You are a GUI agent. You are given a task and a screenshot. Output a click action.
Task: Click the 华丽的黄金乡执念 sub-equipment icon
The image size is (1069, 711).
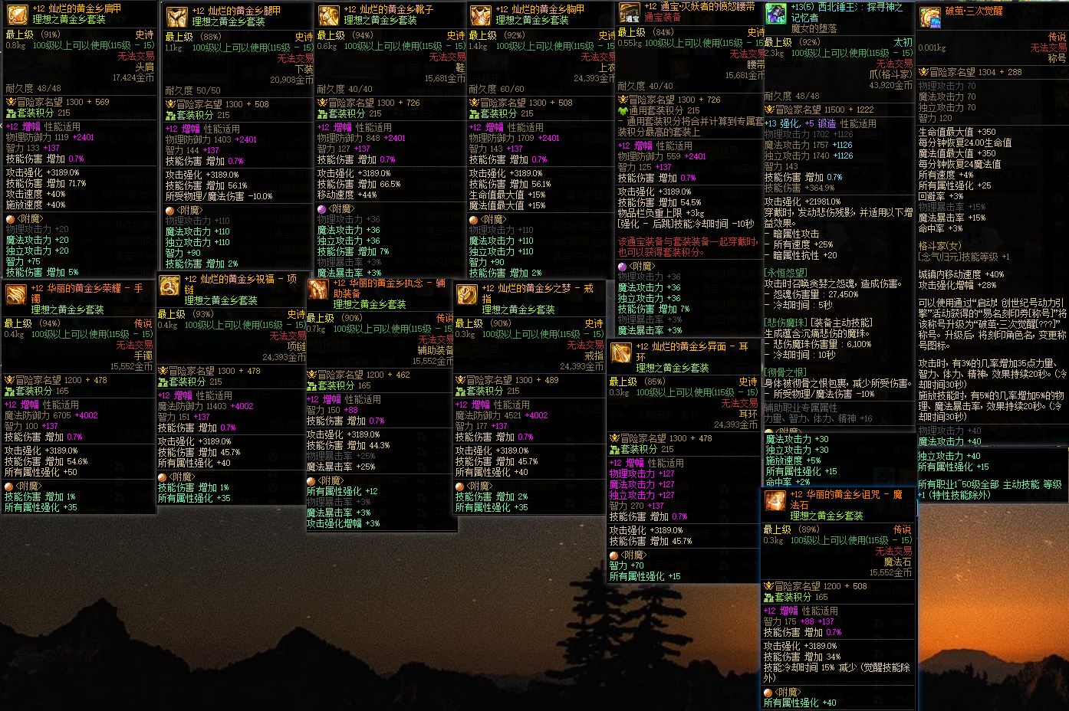pyautogui.click(x=318, y=290)
